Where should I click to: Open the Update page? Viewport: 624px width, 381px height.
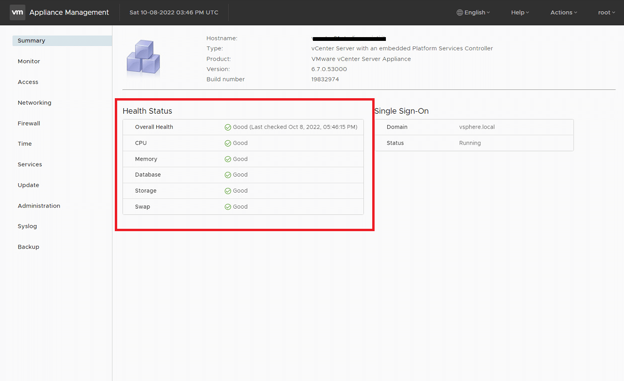(28, 185)
